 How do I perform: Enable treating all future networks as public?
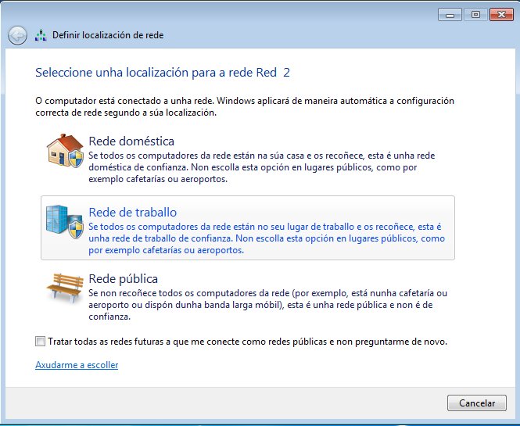point(40,341)
